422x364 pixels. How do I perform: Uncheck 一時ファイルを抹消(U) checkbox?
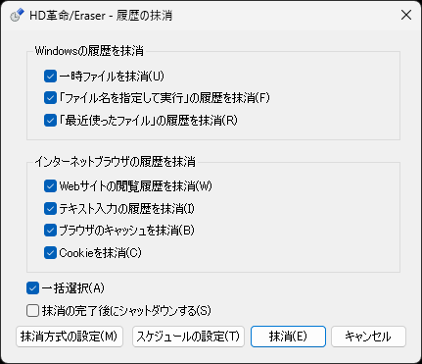[x=50, y=77]
